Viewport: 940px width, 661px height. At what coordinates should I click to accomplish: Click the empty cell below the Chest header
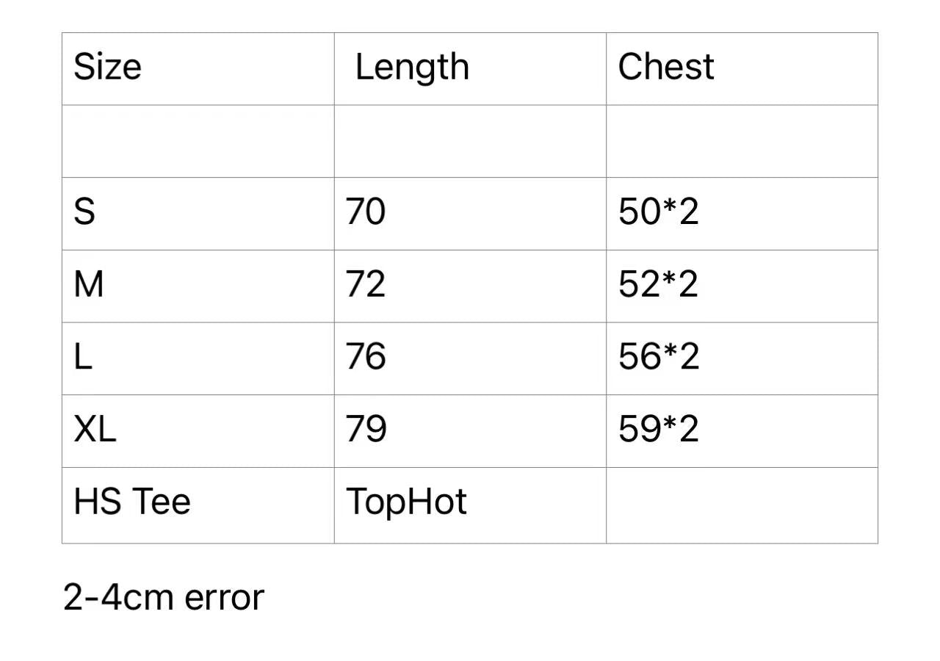742,141
